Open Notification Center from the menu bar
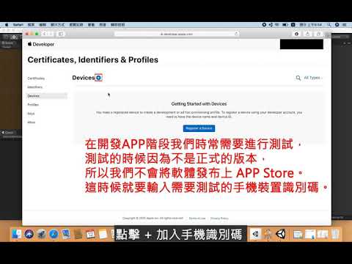The width and height of the screenshot is (352, 264). point(344,25)
